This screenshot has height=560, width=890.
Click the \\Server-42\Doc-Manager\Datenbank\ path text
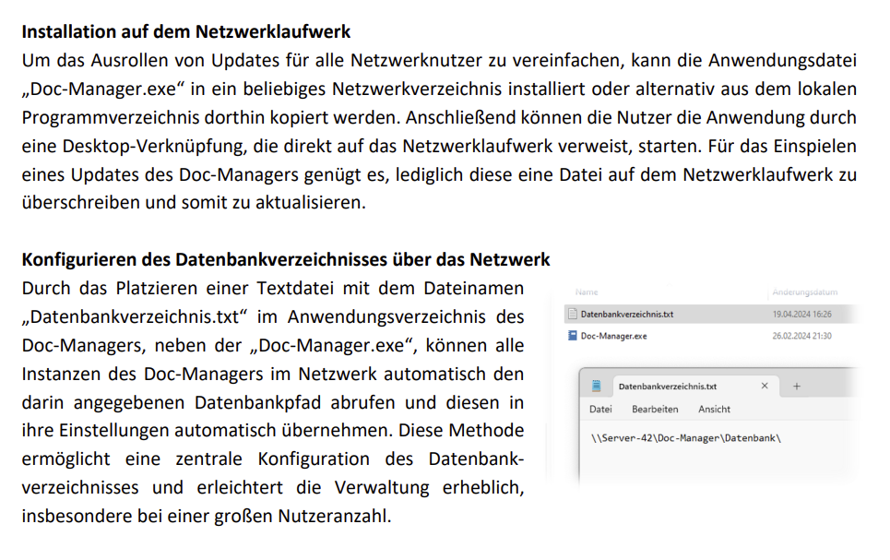(x=685, y=438)
